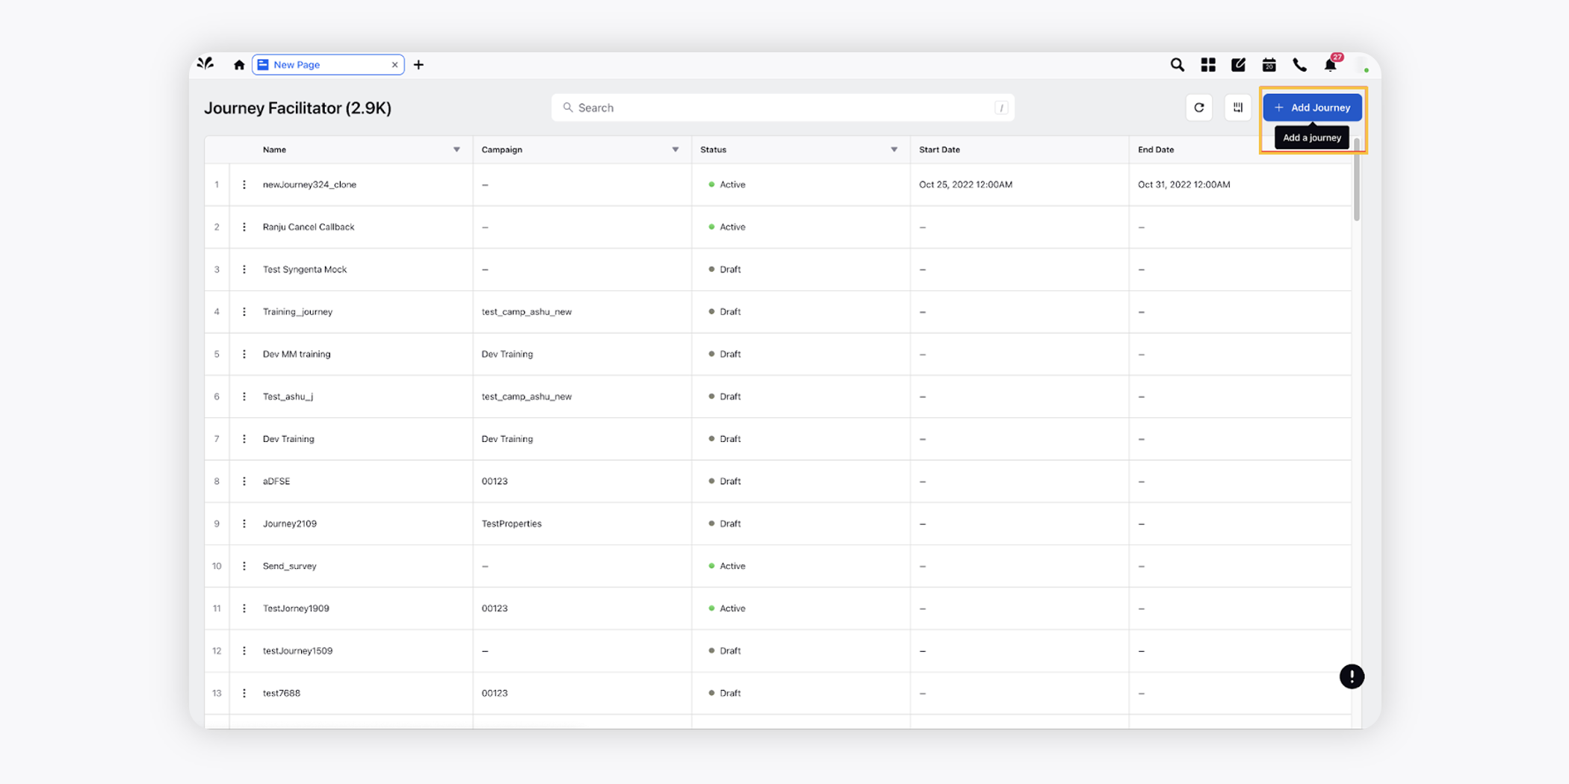The image size is (1569, 784).
Task: Select the Training_journey name cell
Action: [297, 311]
